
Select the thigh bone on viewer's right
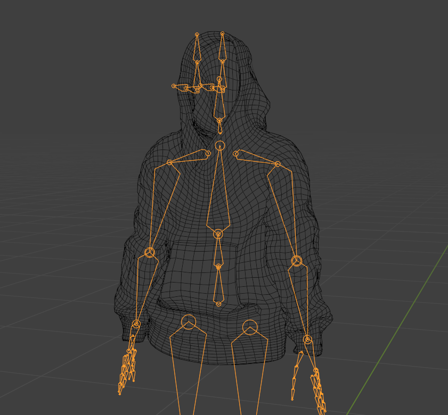(x=249, y=371)
